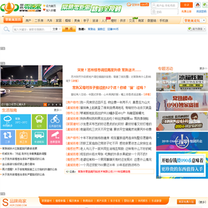This screenshot has width=208, height=208.
Task: Open the 金山路 traffic notice list item
Action: point(18,164)
